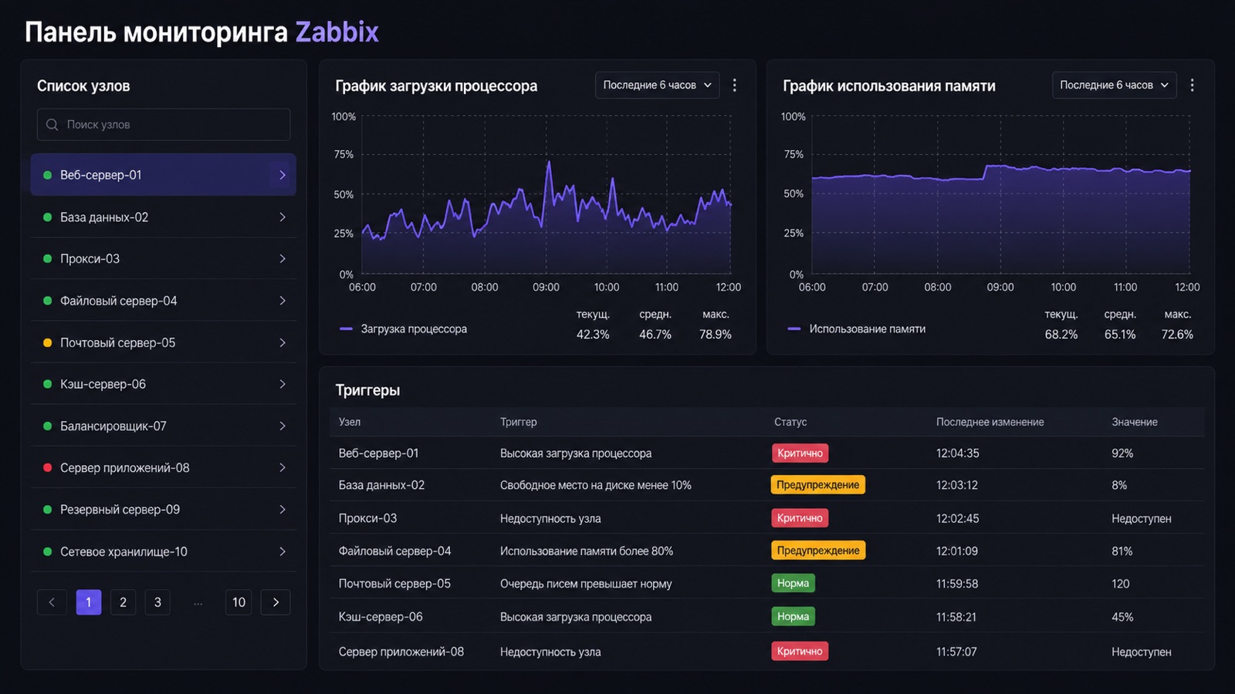This screenshot has height=694, width=1235.
Task: Expand Сервер приложений-08 chevron in list
Action: coord(283,467)
